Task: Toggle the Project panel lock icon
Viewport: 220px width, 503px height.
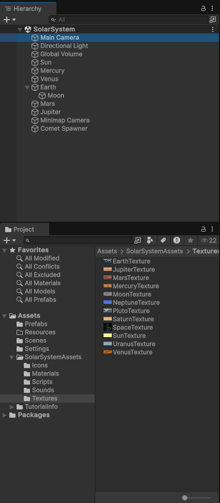Action: coord(203,229)
